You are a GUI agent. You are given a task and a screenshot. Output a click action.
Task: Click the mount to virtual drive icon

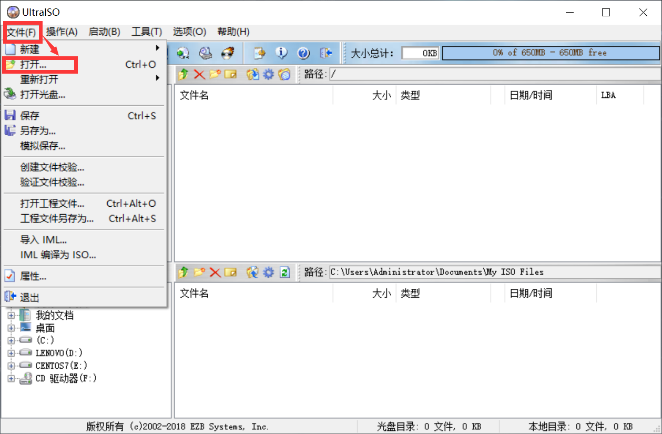click(205, 53)
